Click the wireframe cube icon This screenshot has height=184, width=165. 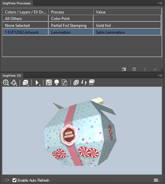(76, 83)
